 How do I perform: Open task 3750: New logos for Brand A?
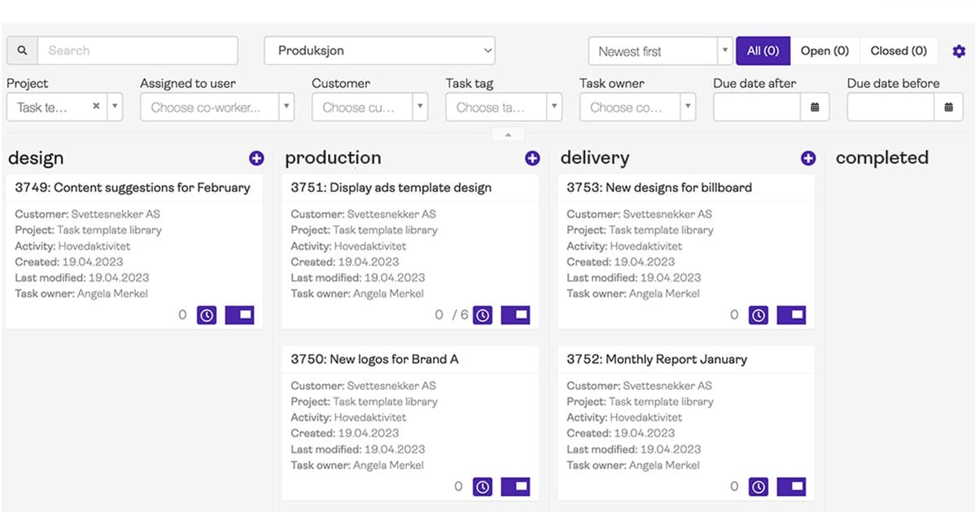point(374,359)
